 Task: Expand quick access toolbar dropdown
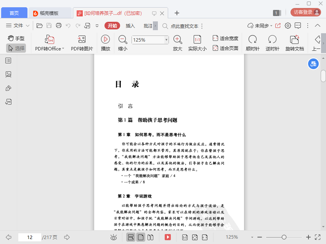pos(97,26)
